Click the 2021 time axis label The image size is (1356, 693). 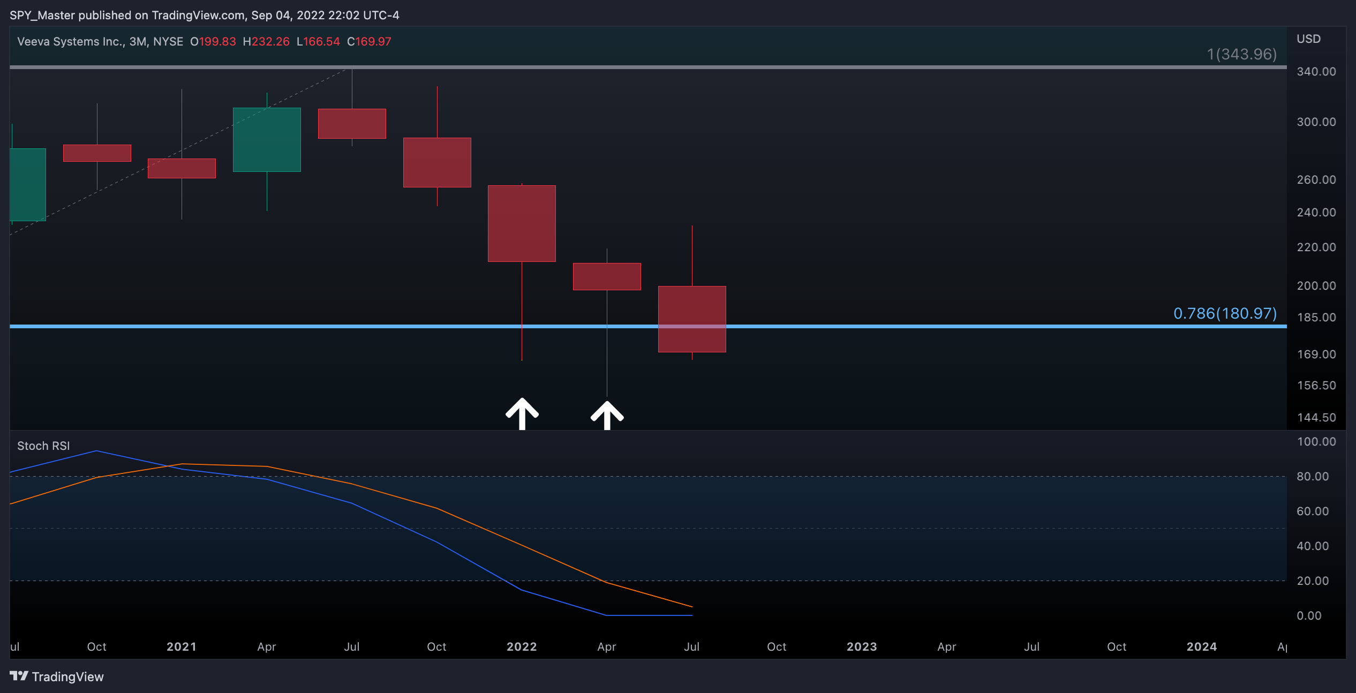coord(182,646)
